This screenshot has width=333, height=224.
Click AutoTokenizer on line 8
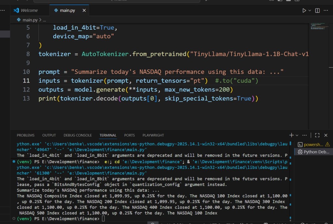click(x=105, y=54)
